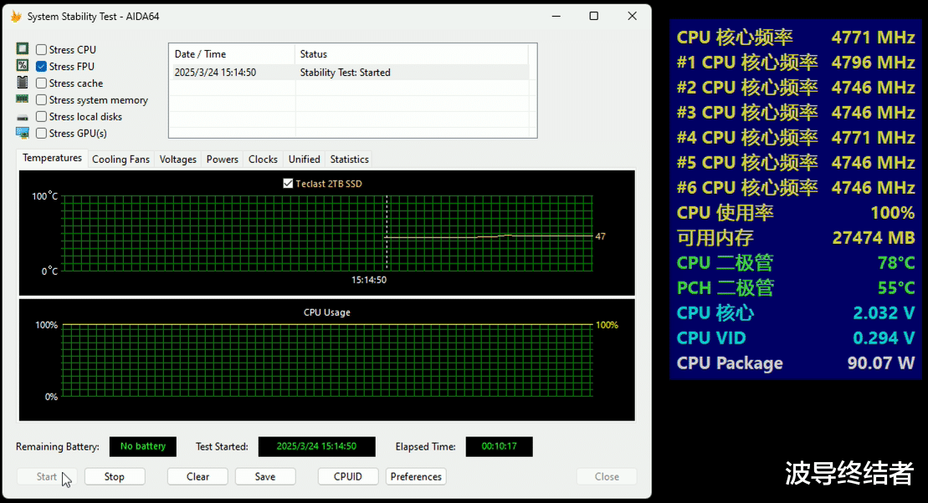
Task: Uncheck the Teclast 2TB SSD graph checkbox
Action: (x=288, y=183)
